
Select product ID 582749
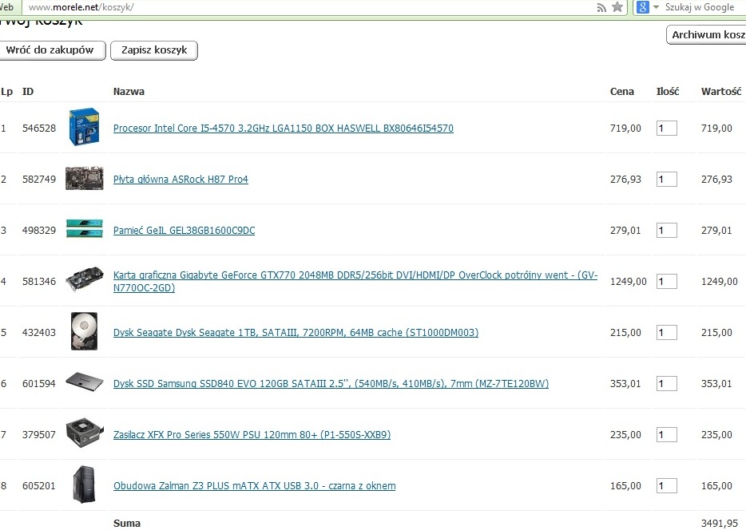tap(39, 180)
